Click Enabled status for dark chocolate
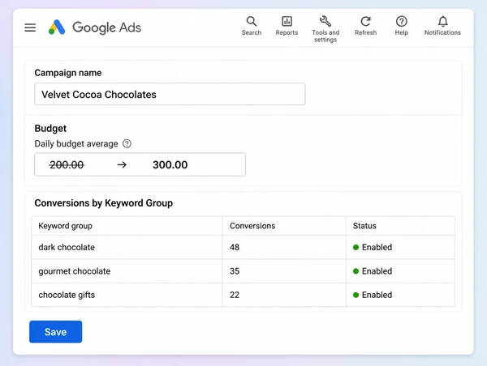Image resolution: width=487 pixels, height=366 pixels. 373,247
